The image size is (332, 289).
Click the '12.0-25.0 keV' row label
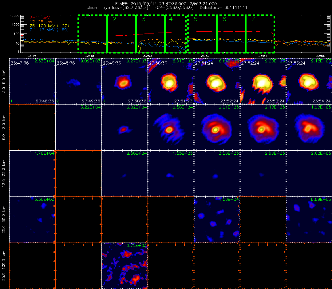tap(4, 173)
